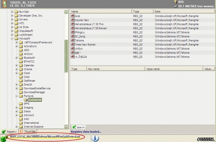The height and width of the screenshot is (142, 216).
Task: Click the ab icon for UniSun
Action: (x=73, y=48)
